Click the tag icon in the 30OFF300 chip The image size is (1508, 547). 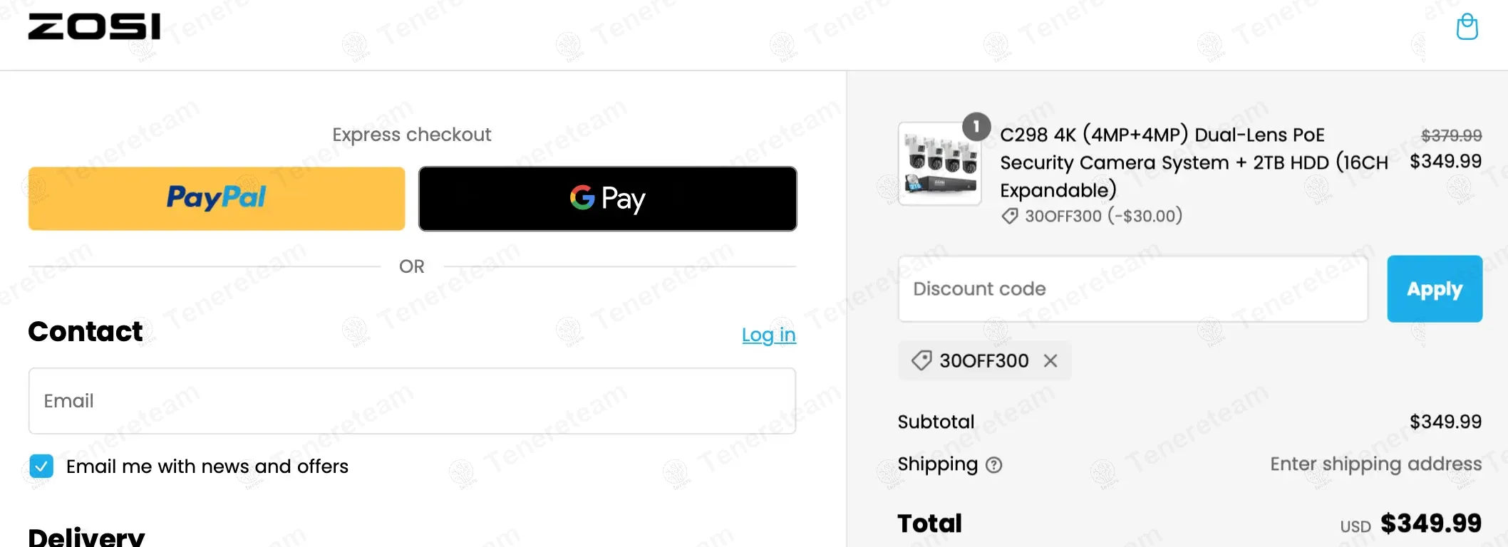(x=921, y=360)
